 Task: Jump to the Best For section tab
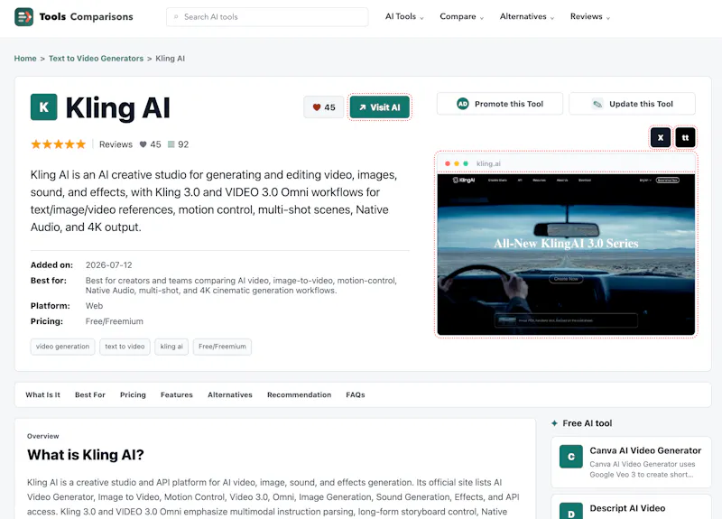click(90, 394)
